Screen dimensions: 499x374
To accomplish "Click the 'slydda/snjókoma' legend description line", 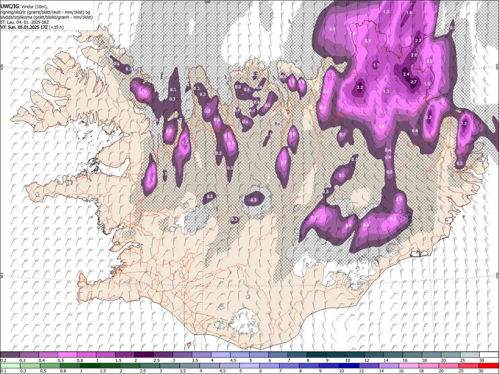I will click(x=46, y=17).
